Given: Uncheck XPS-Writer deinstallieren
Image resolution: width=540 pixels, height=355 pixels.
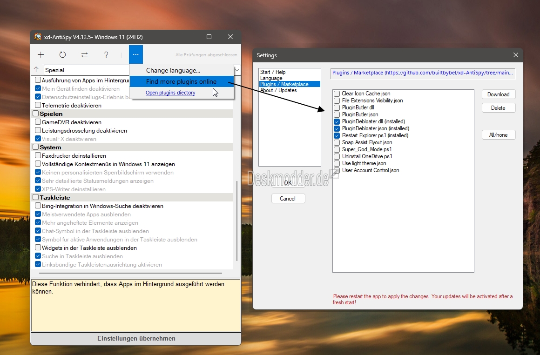Looking at the screenshot, I should pos(38,189).
